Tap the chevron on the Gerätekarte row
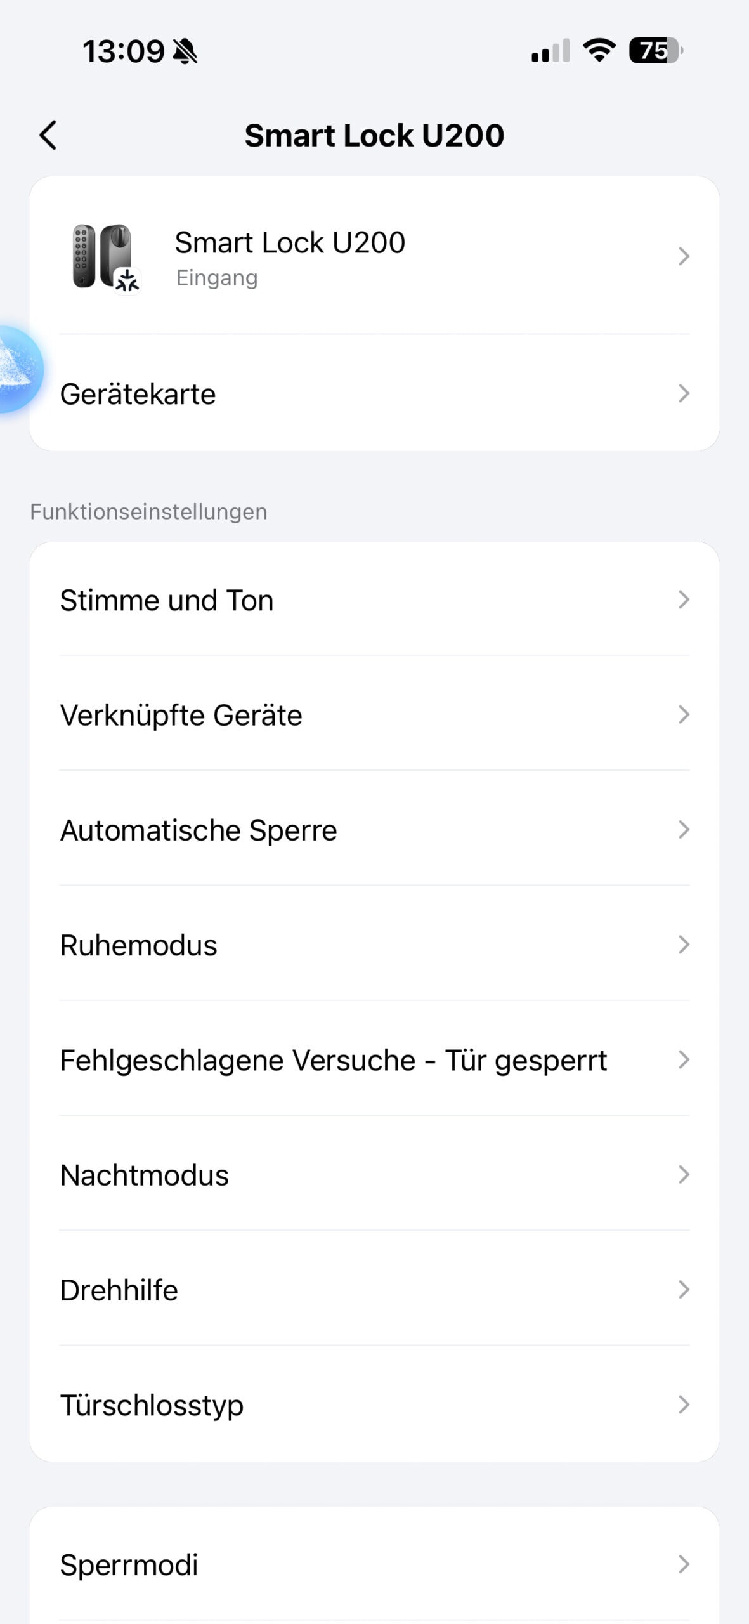Image resolution: width=749 pixels, height=1624 pixels. coord(683,393)
